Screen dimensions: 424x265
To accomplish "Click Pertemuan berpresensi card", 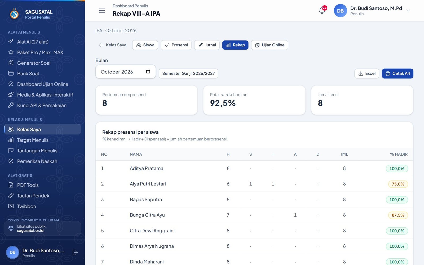I will pyautogui.click(x=147, y=100).
